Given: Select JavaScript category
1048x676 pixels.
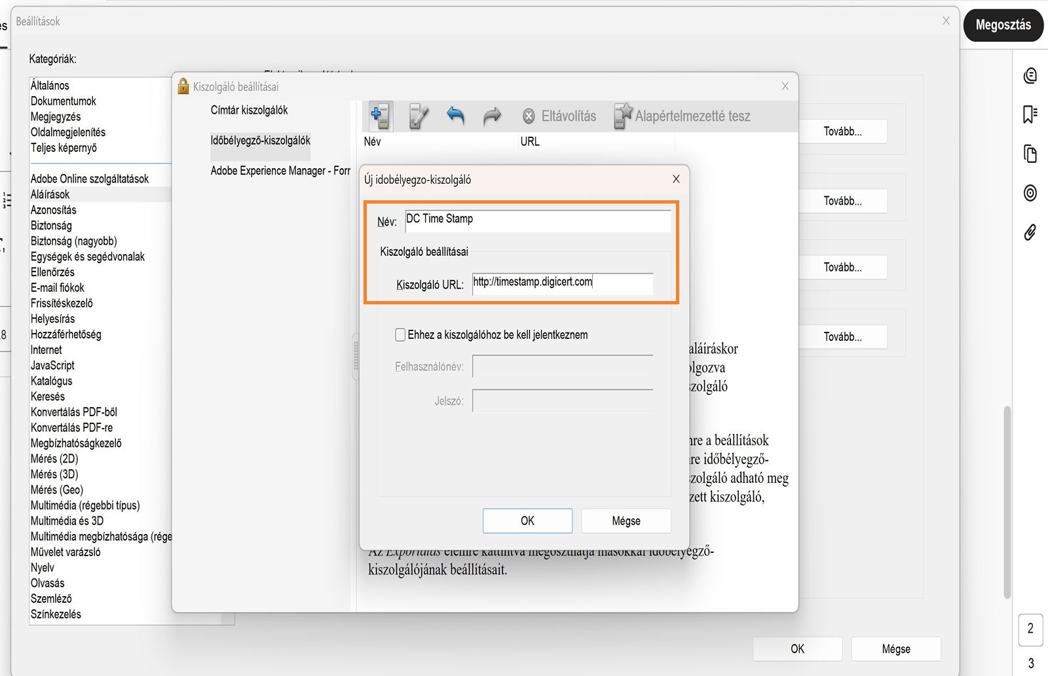Looking at the screenshot, I should pos(52,365).
